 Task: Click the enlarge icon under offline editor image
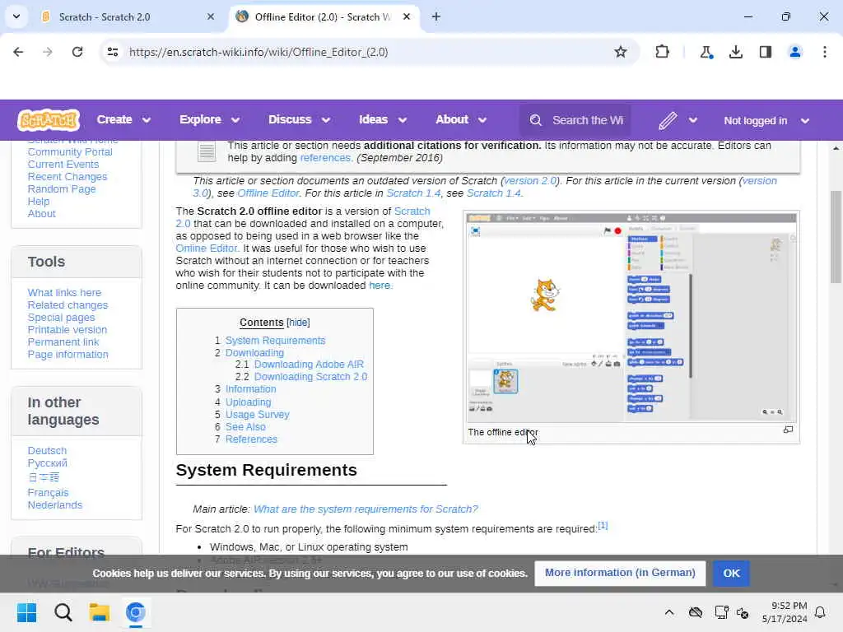[x=788, y=430]
